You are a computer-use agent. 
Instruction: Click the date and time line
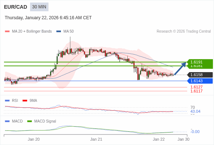tap(48, 18)
